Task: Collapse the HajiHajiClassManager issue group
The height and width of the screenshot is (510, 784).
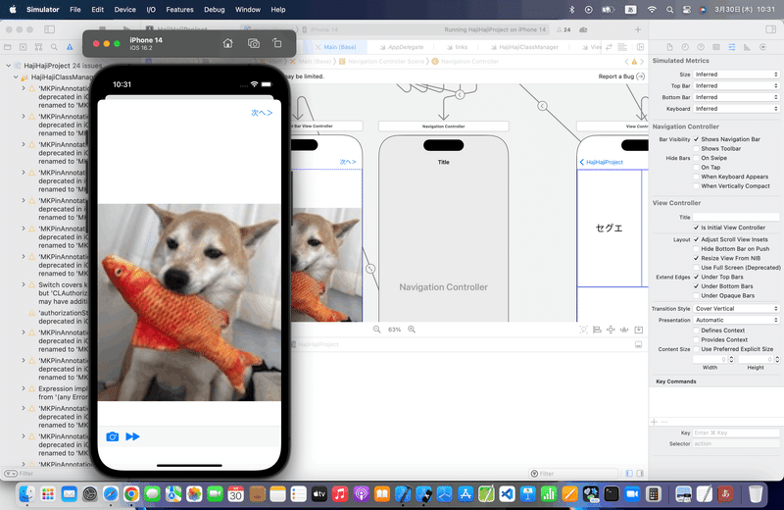Action: [16, 77]
